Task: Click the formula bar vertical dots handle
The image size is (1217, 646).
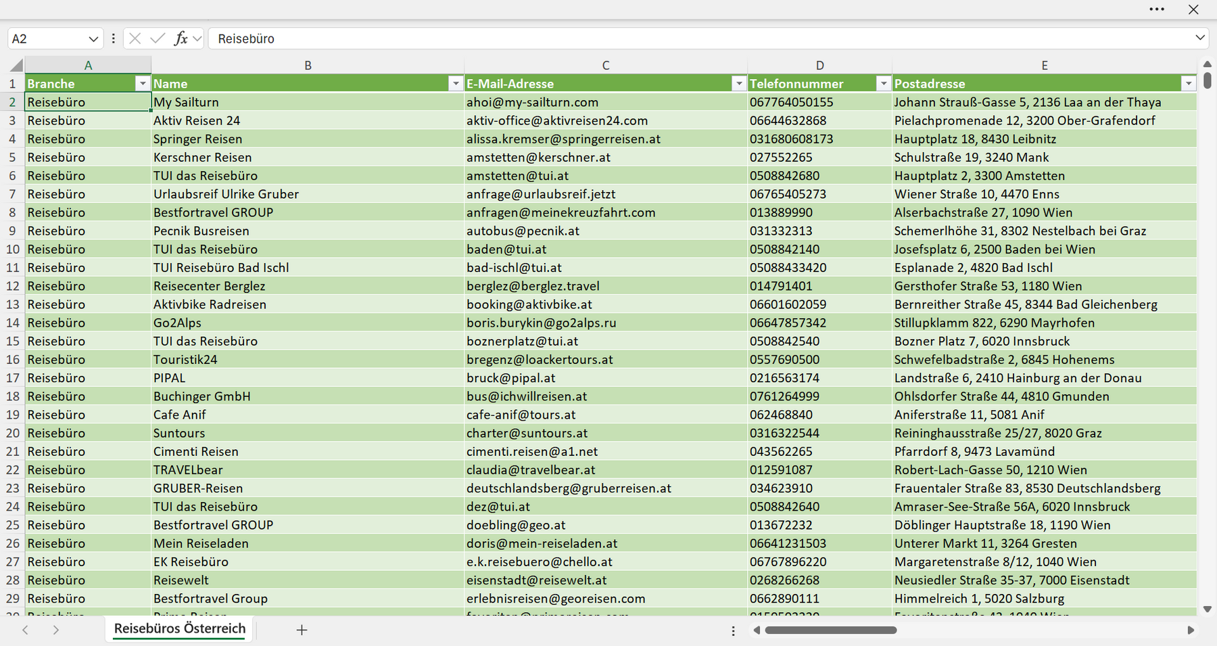Action: tap(113, 39)
